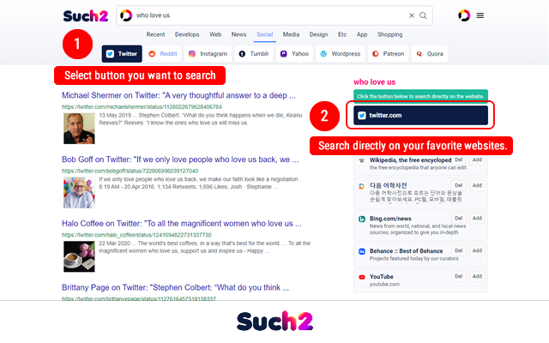
Task: Open the Wikipedia, the free encyclopedia entry
Action: click(410, 160)
